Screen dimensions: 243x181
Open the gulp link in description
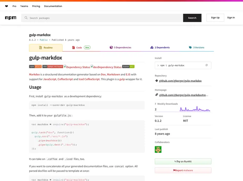coord(122,79)
